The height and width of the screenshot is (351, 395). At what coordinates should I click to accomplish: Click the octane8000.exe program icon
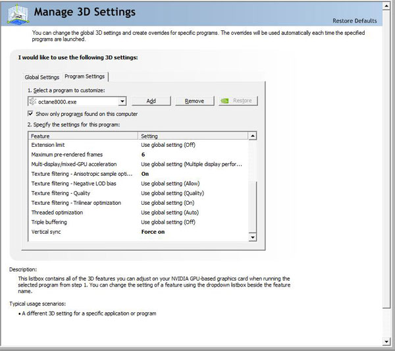pyautogui.click(x=33, y=101)
